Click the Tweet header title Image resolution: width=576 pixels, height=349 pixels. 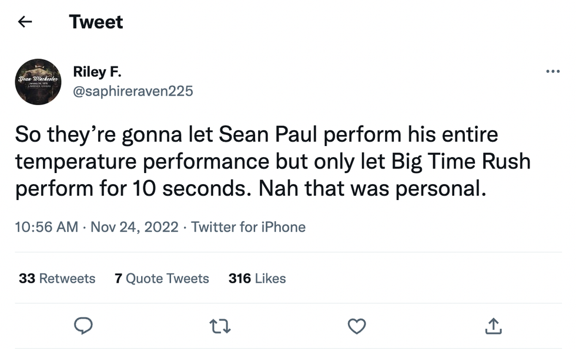96,22
